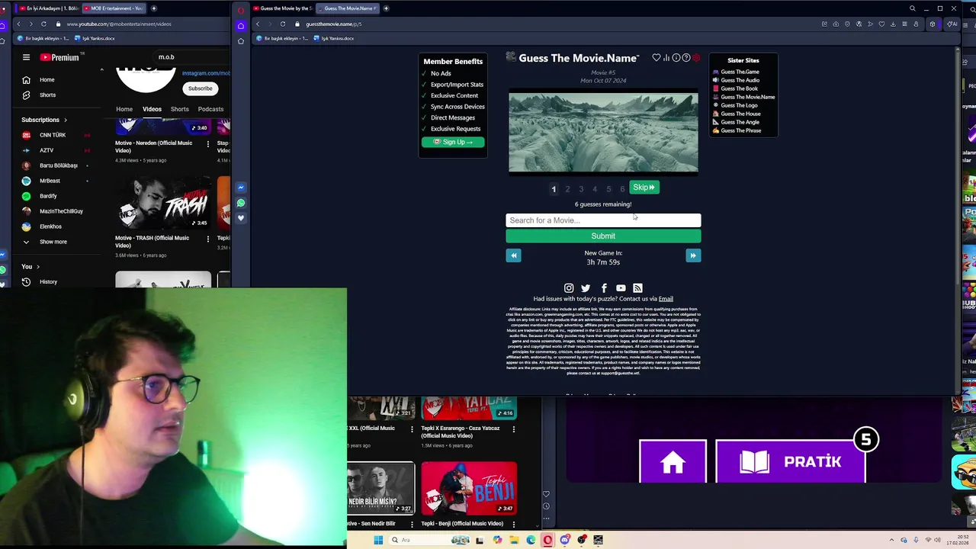Screen dimensions: 976x549
Task: Reload the YouTube browser window
Action: (43, 24)
